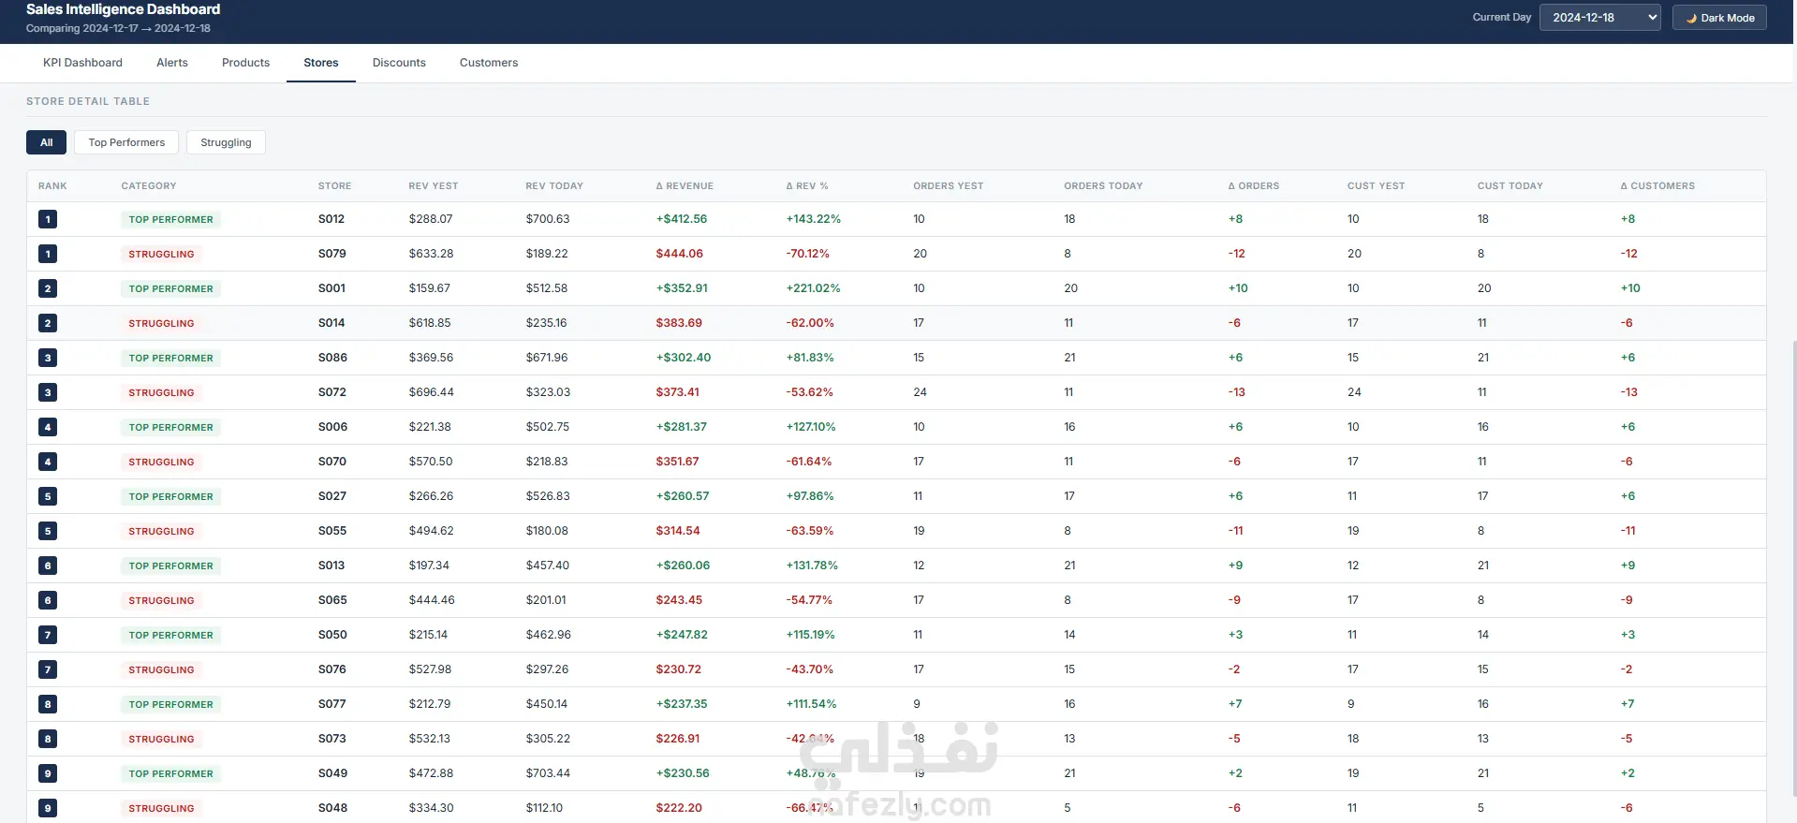The image size is (1797, 823).
Task: Filter table by Top Performers
Action: coord(126,142)
